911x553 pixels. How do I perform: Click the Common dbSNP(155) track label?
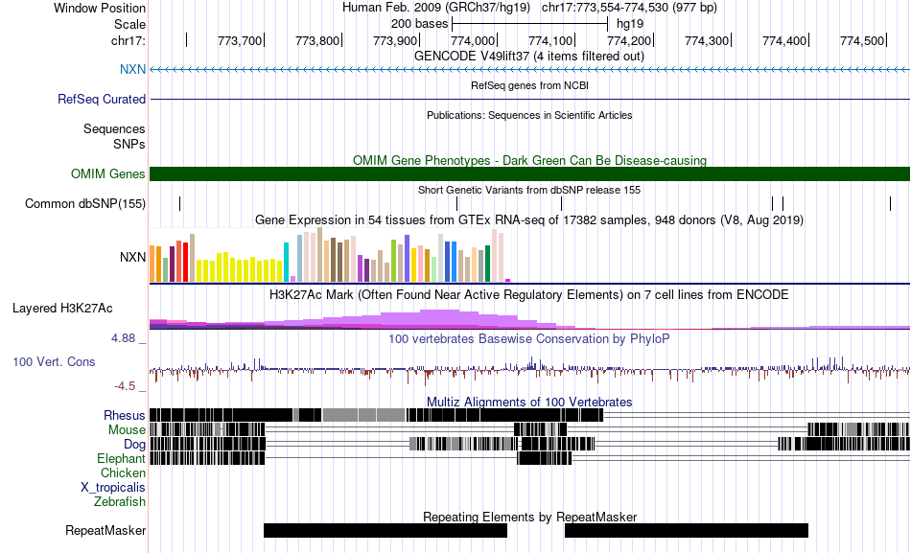85,203
